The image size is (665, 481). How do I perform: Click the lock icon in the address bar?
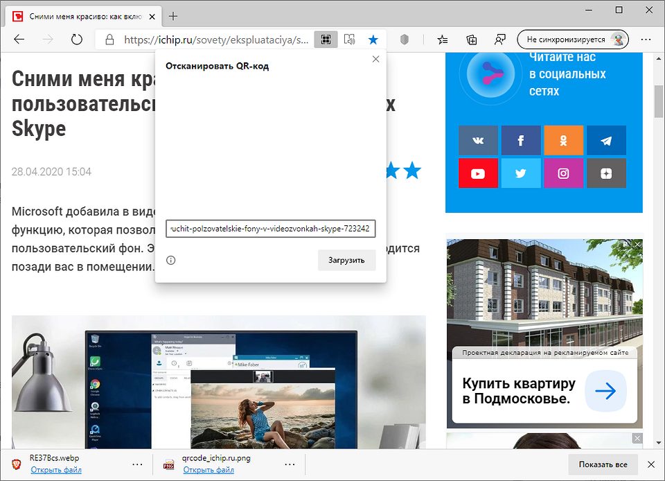click(110, 40)
